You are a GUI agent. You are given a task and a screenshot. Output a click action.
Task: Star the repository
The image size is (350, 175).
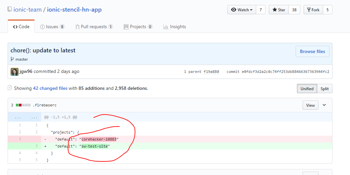click(279, 10)
